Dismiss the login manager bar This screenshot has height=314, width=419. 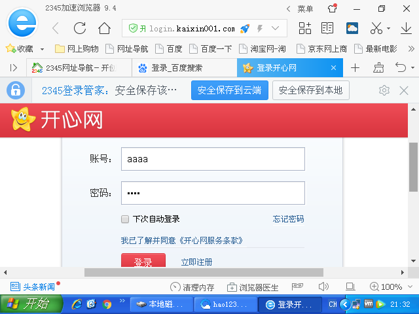[x=404, y=90]
